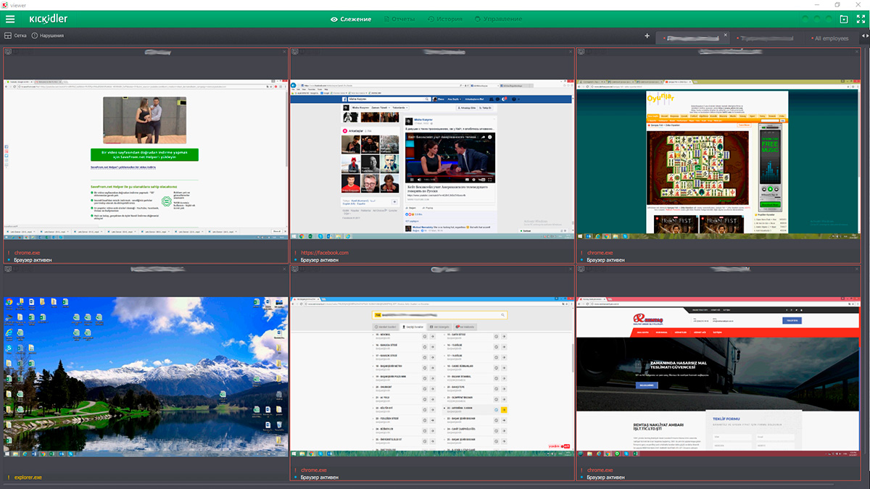
Task: Click the explorer.exe process label
Action: 28,477
